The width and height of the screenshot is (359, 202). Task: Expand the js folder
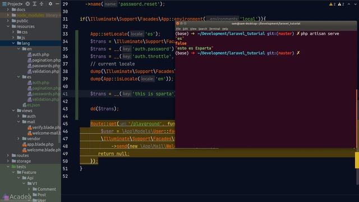pyautogui.click(x=13, y=38)
